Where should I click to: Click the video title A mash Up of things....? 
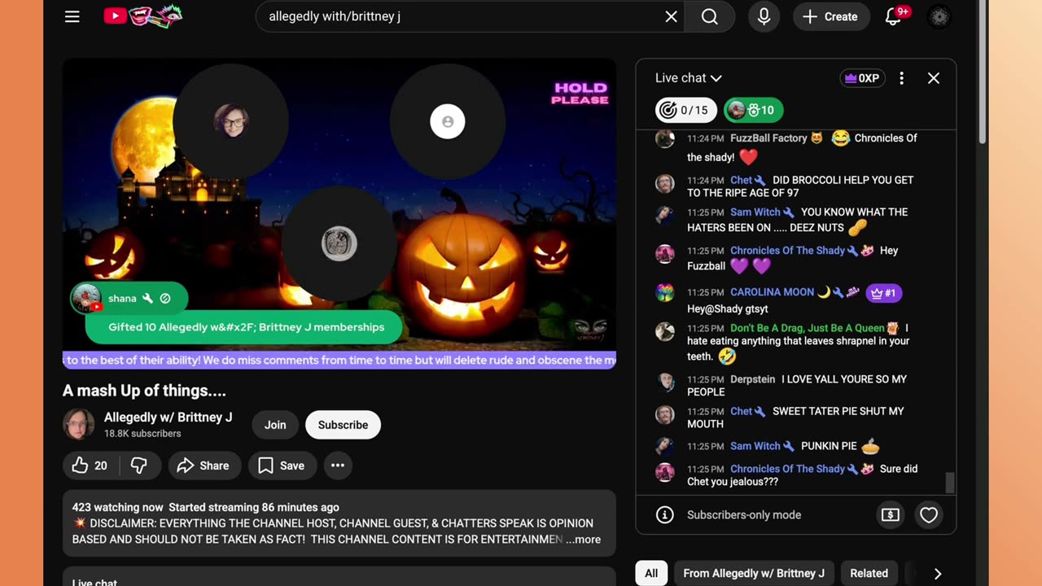tap(144, 391)
